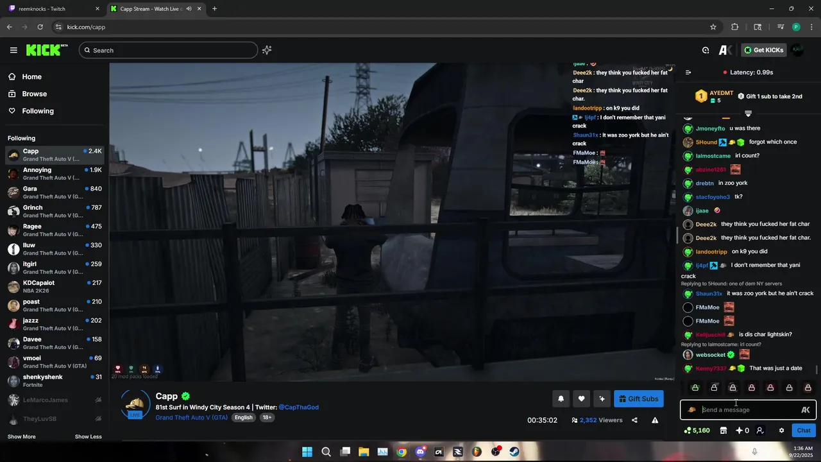The height and width of the screenshot is (462, 821).
Task: Open shenkyshenk channel in following list
Action: click(55, 381)
